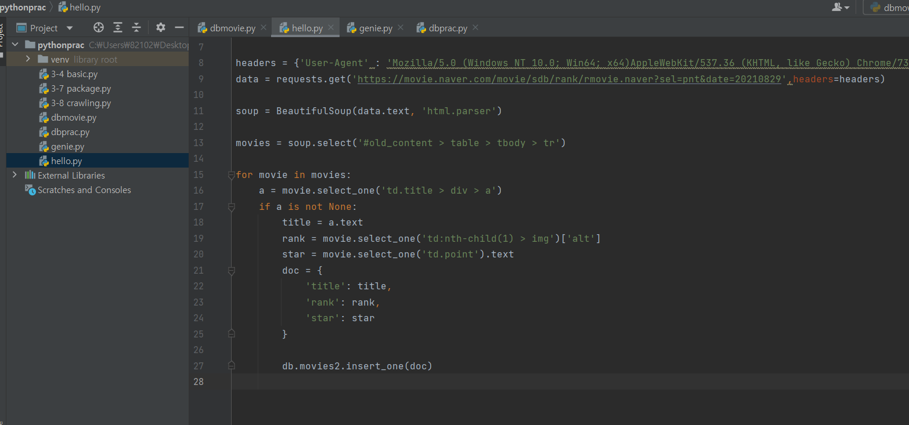Click the venv folder icon
The image size is (909, 425).
coord(42,59)
